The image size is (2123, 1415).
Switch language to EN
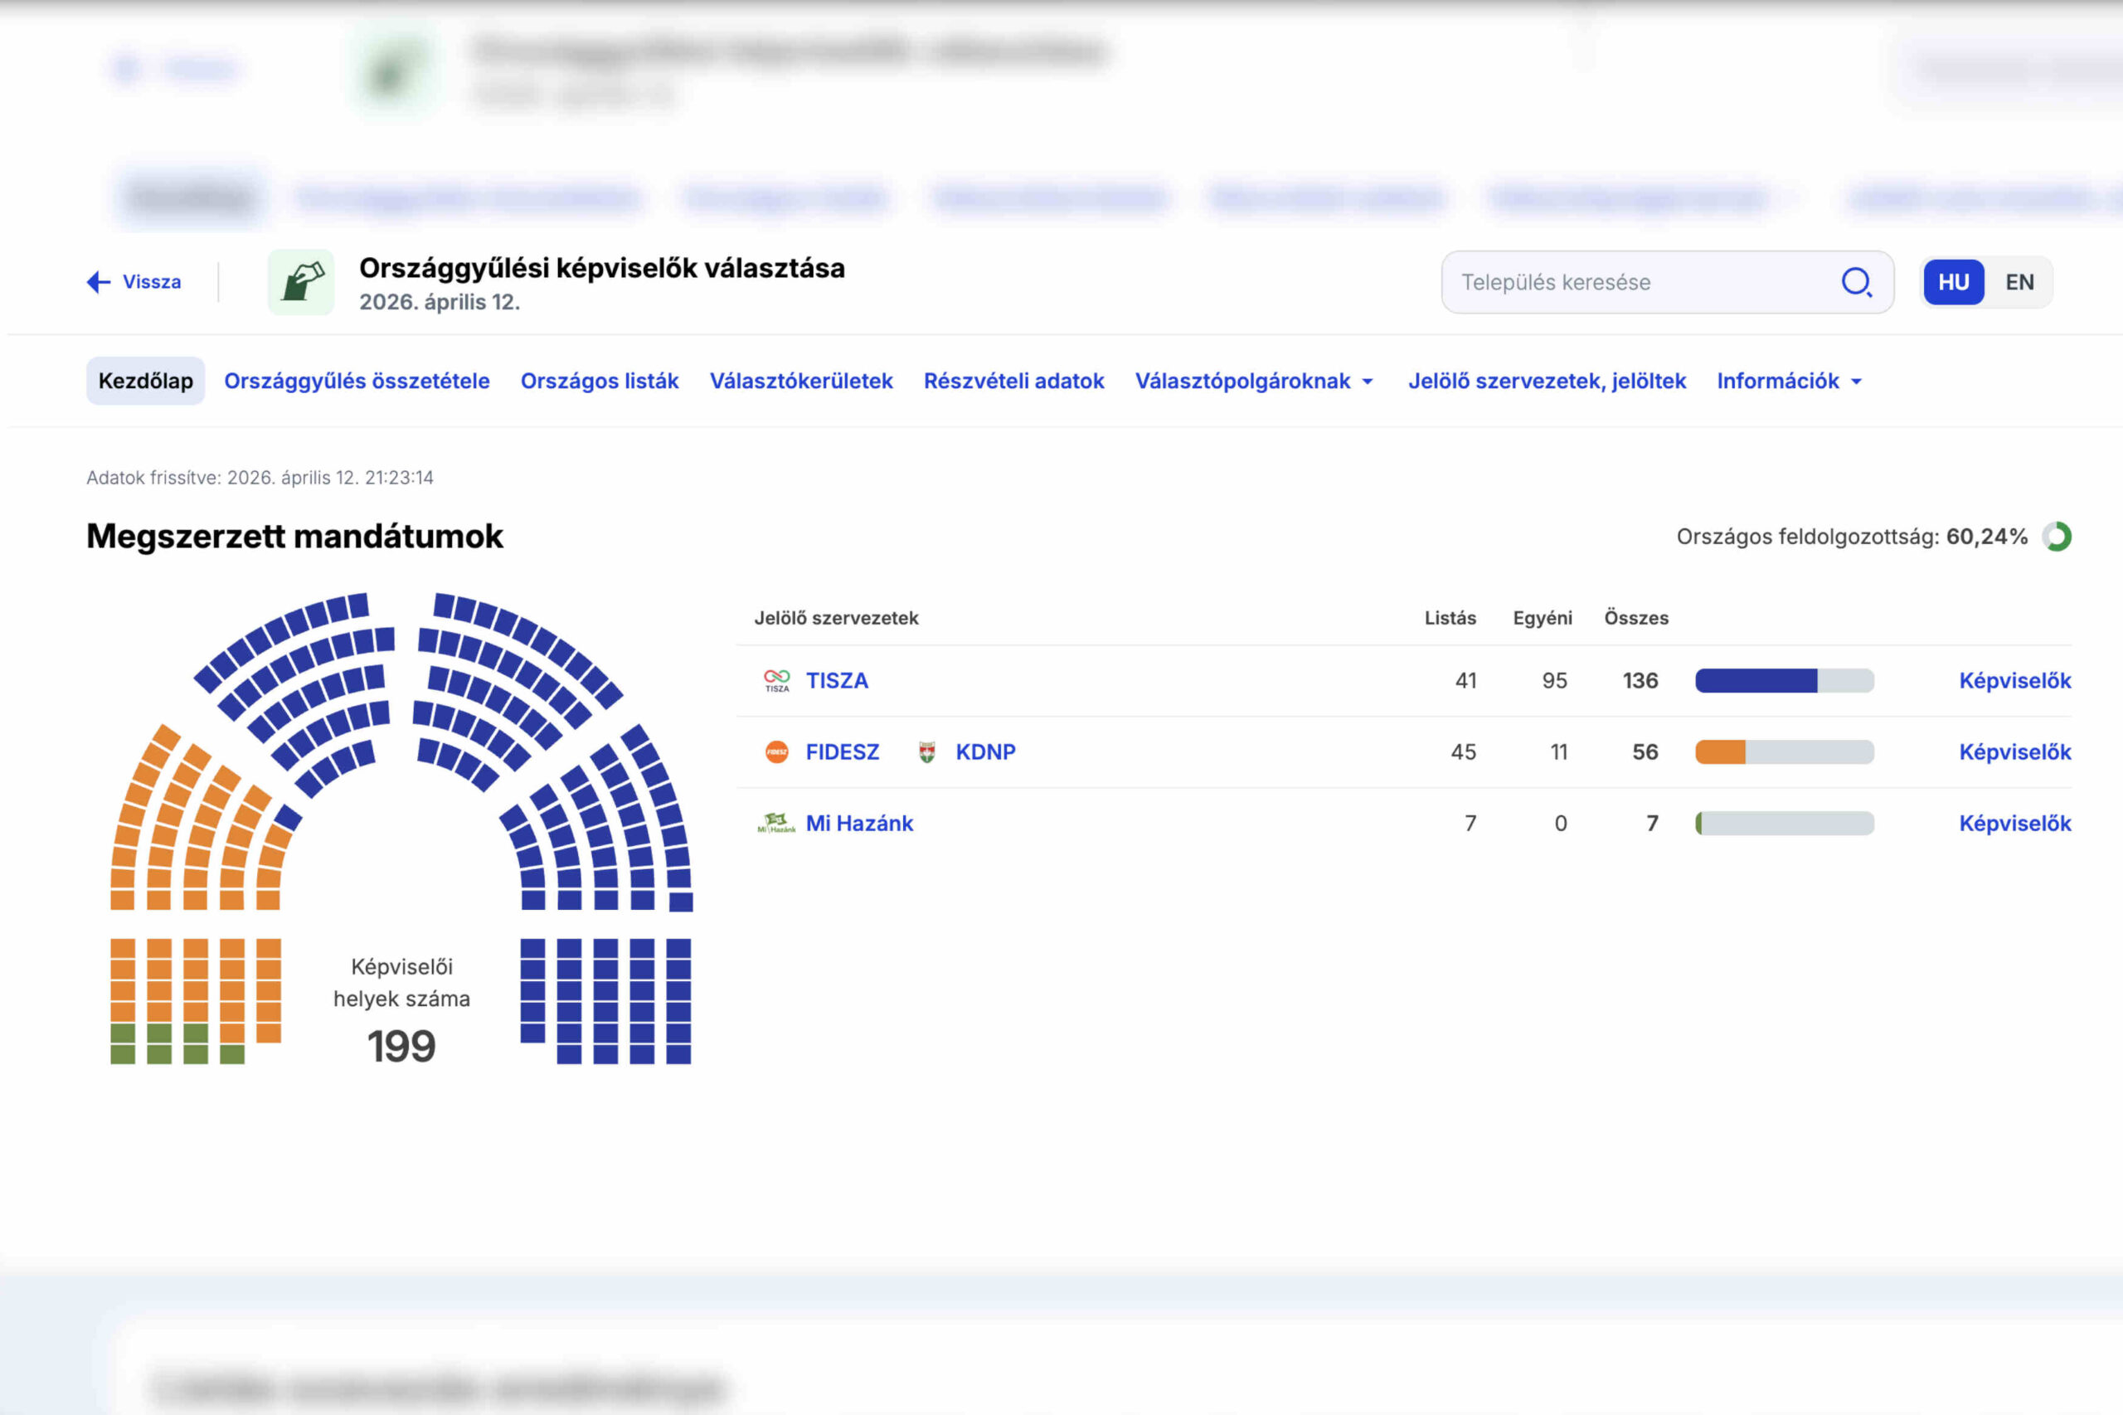click(x=2019, y=283)
